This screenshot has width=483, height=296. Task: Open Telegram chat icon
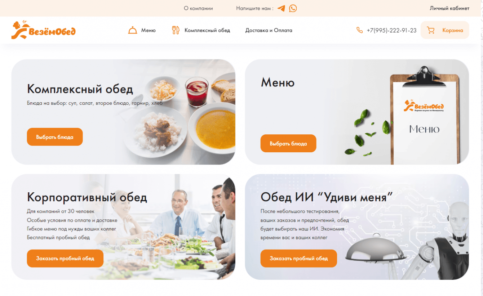[281, 8]
